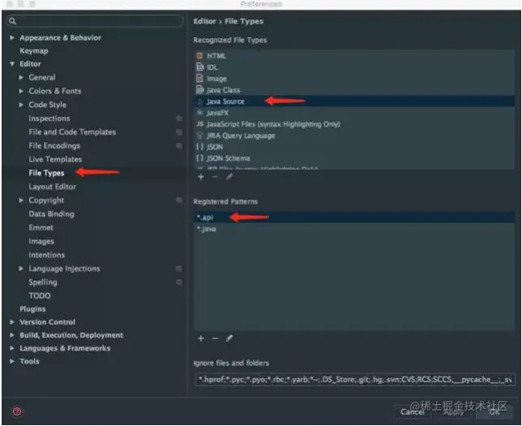Open TODO settings

(x=40, y=295)
